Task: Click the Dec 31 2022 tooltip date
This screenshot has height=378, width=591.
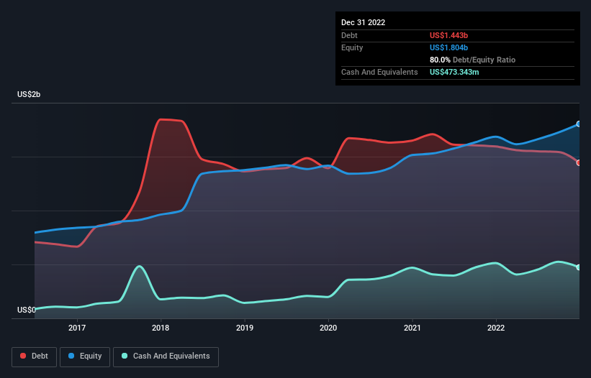Action: 363,22
